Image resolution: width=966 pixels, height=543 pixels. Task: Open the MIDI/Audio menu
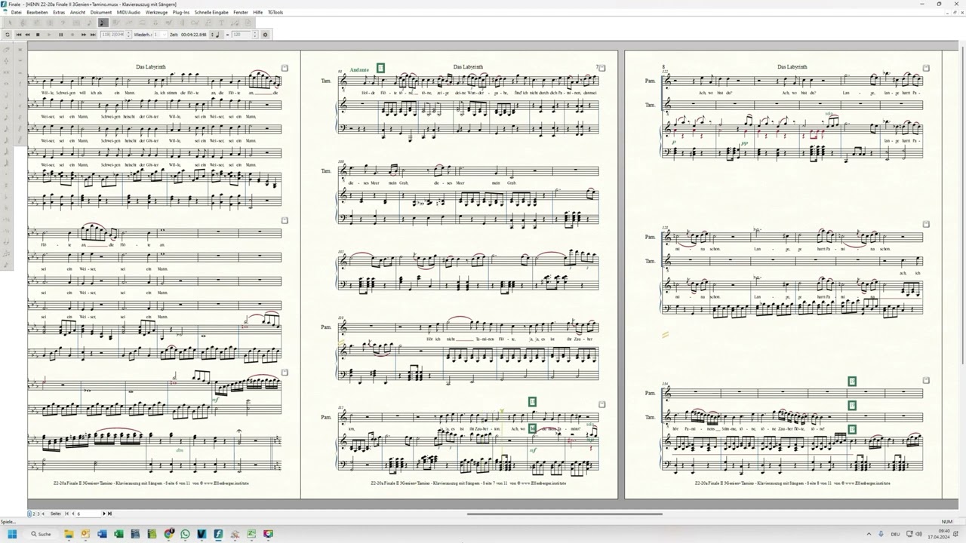pyautogui.click(x=128, y=13)
